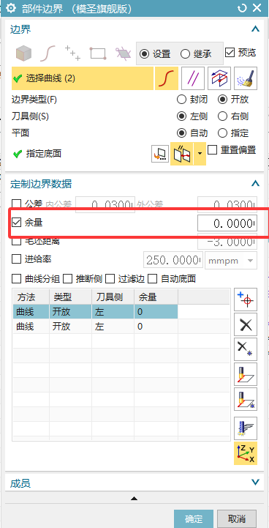This screenshot has height=528, width=269.
Task: Click the tool with layered lines icon
Action: 246,428
